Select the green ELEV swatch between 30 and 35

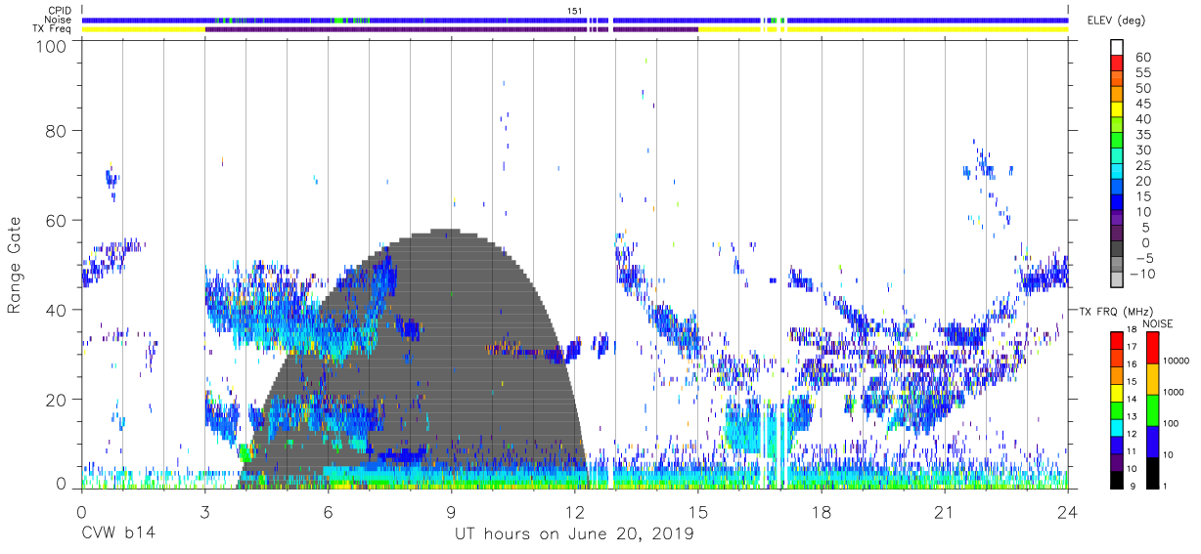(x=1117, y=140)
